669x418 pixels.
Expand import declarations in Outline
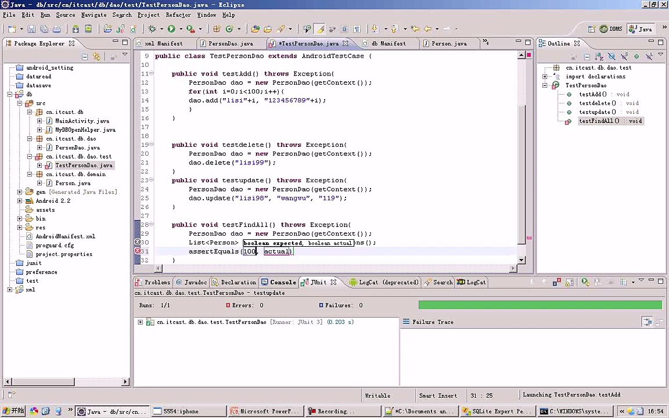pos(545,77)
